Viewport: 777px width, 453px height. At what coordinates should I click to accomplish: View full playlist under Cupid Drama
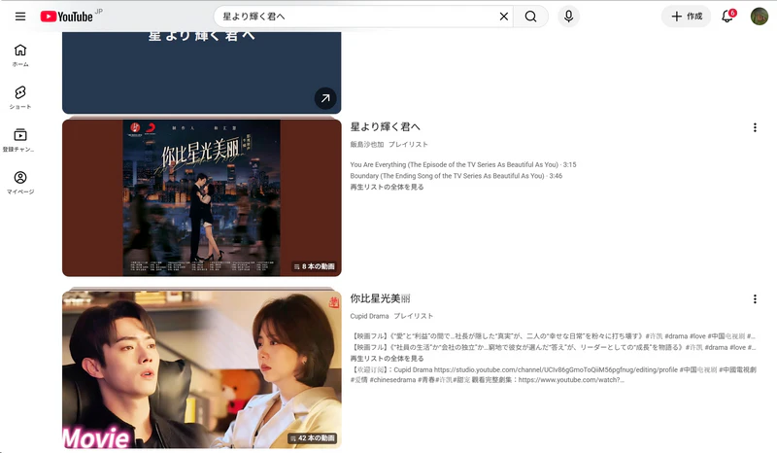(x=387, y=359)
